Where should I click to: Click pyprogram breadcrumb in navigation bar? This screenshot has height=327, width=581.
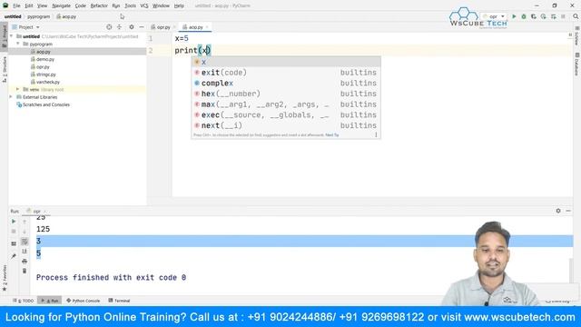click(x=38, y=16)
